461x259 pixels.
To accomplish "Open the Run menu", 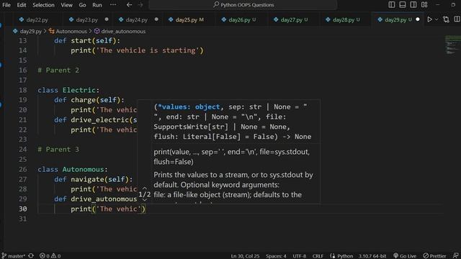I will click(97, 5).
